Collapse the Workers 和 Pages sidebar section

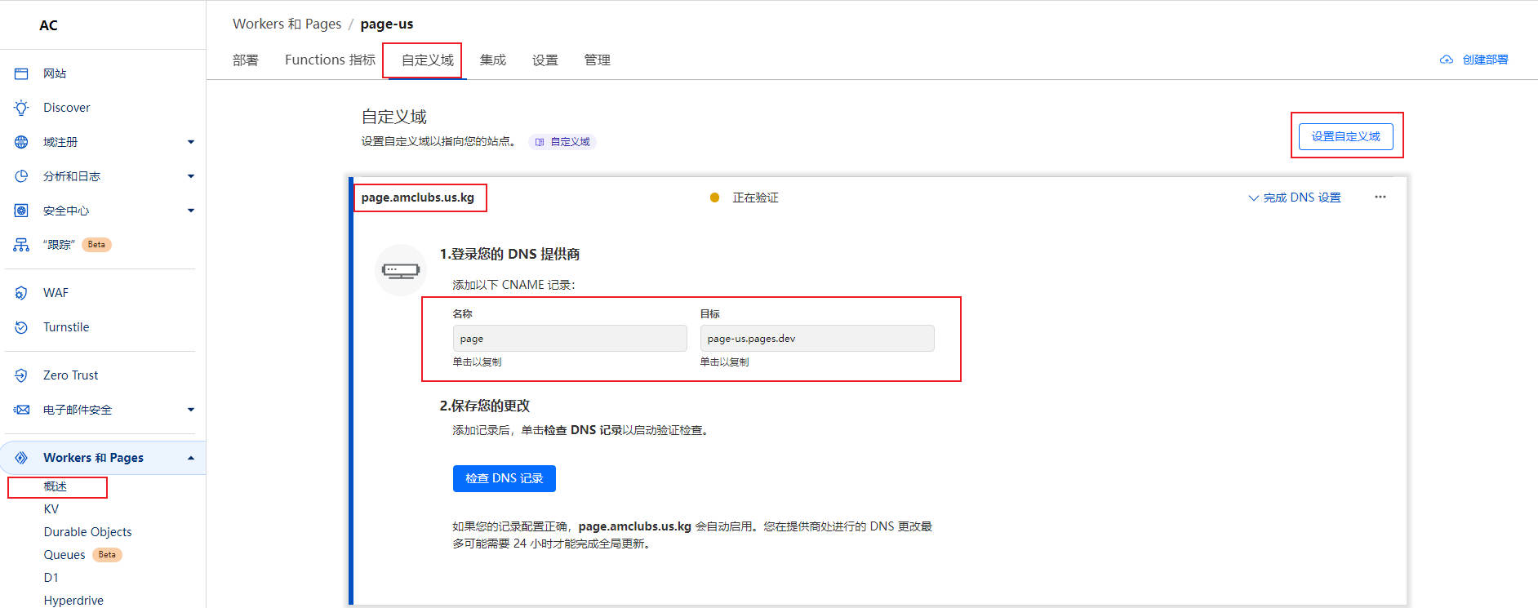pos(191,458)
